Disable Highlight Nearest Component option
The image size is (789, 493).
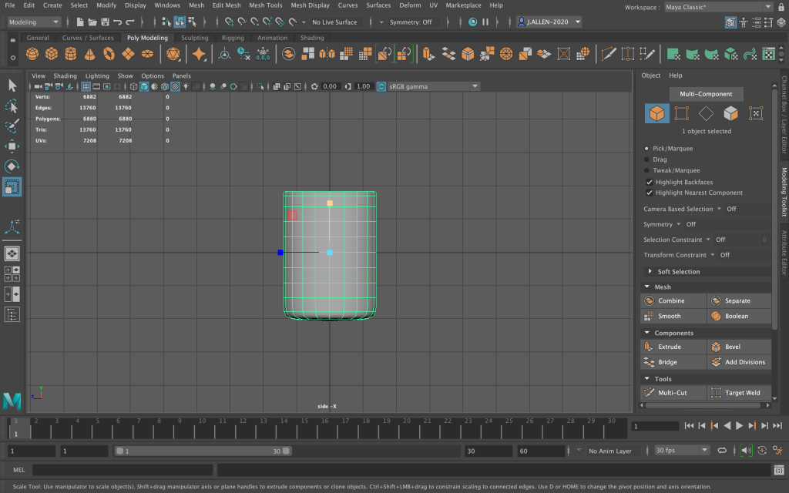[650, 193]
